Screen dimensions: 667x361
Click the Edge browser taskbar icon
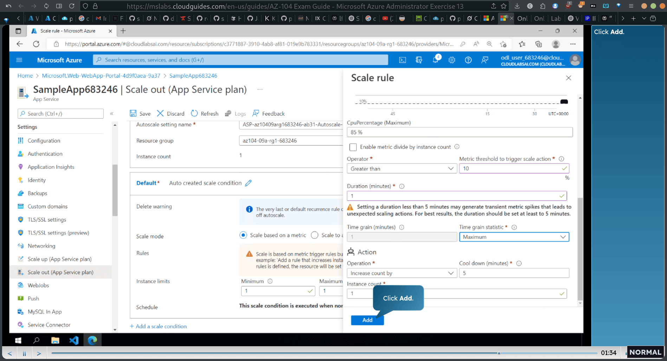(x=92, y=340)
